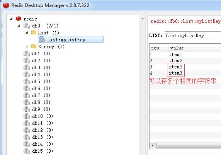
Task: Select the item1 value cell
Action: pyautogui.click(x=175, y=55)
